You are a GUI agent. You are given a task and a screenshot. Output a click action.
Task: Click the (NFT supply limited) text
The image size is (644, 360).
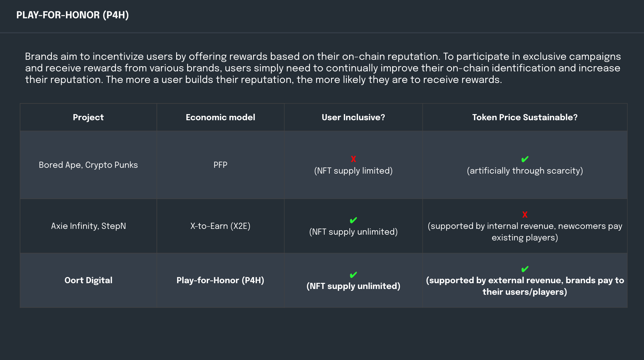(x=353, y=171)
